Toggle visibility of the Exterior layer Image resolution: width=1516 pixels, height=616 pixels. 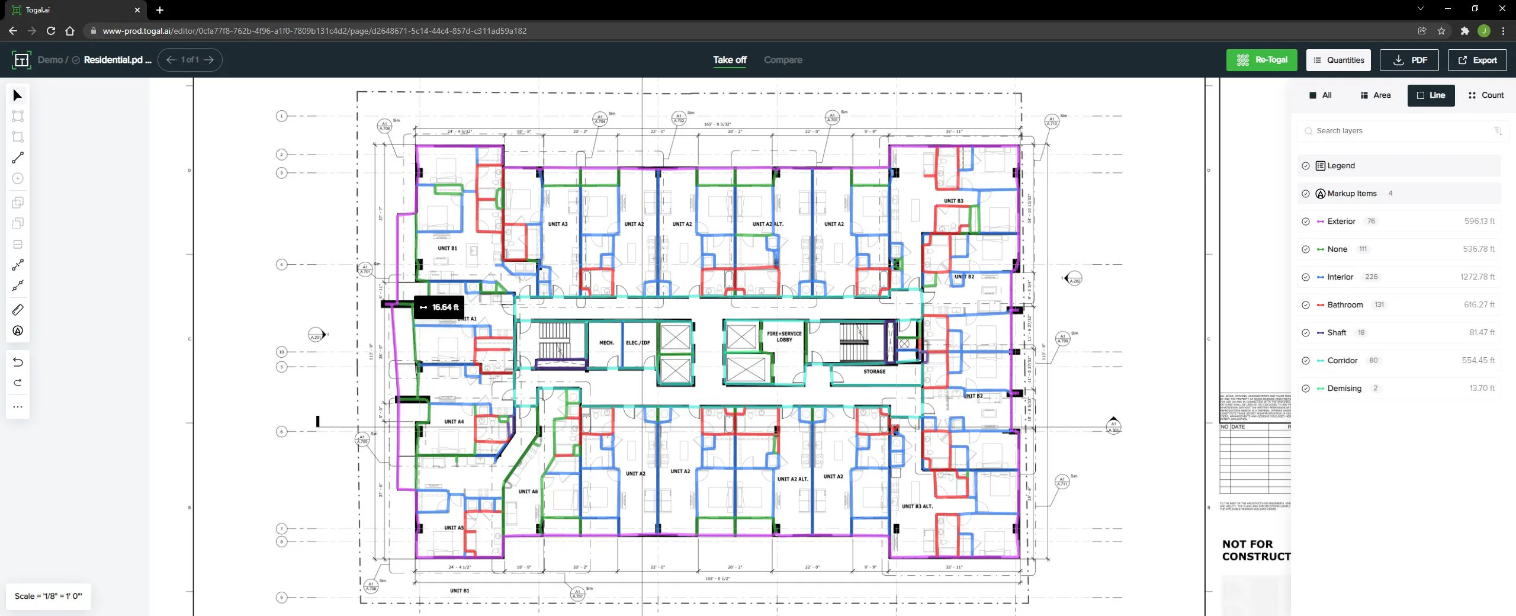[x=1306, y=222]
